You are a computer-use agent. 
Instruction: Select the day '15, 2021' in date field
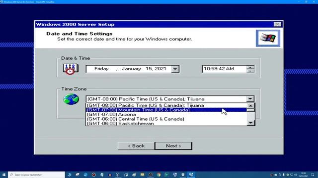click(156, 69)
